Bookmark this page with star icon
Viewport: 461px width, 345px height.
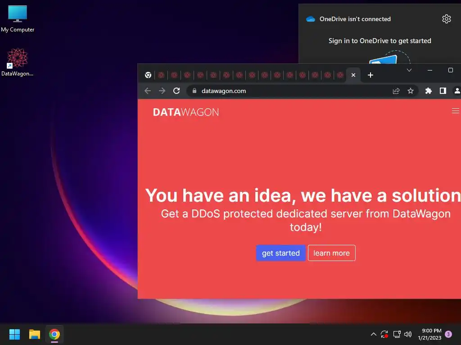411,91
